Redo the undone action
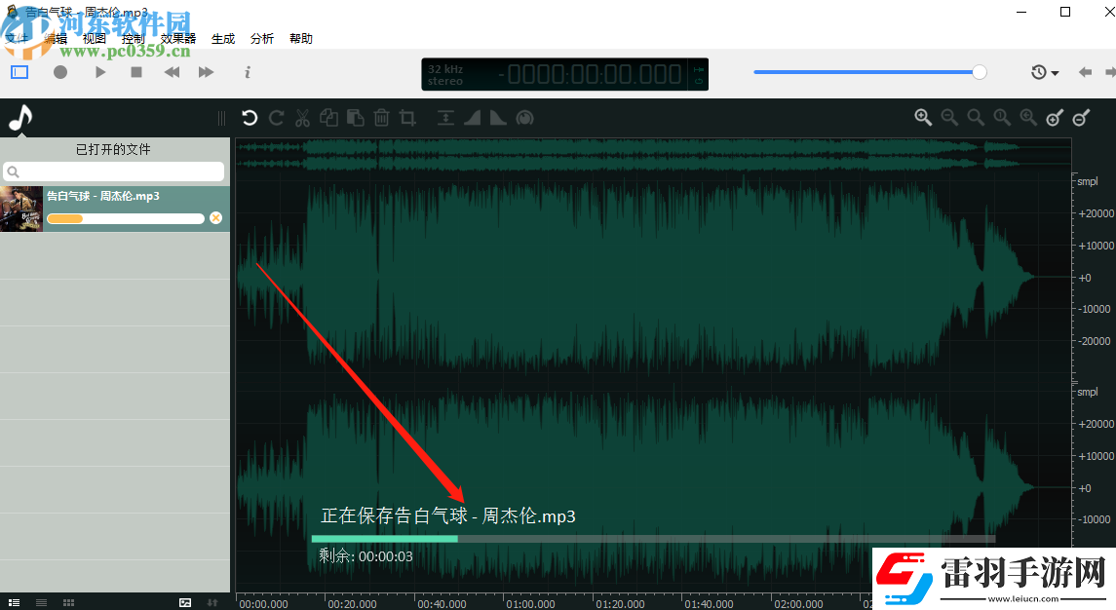The height and width of the screenshot is (610, 1116). (x=276, y=117)
